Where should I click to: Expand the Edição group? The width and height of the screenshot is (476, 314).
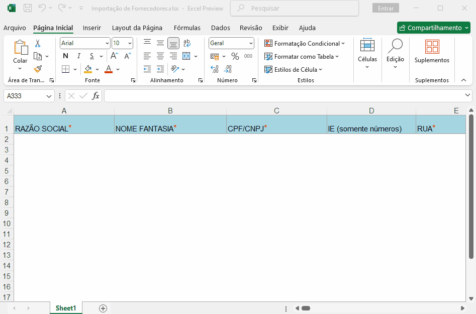click(x=395, y=54)
